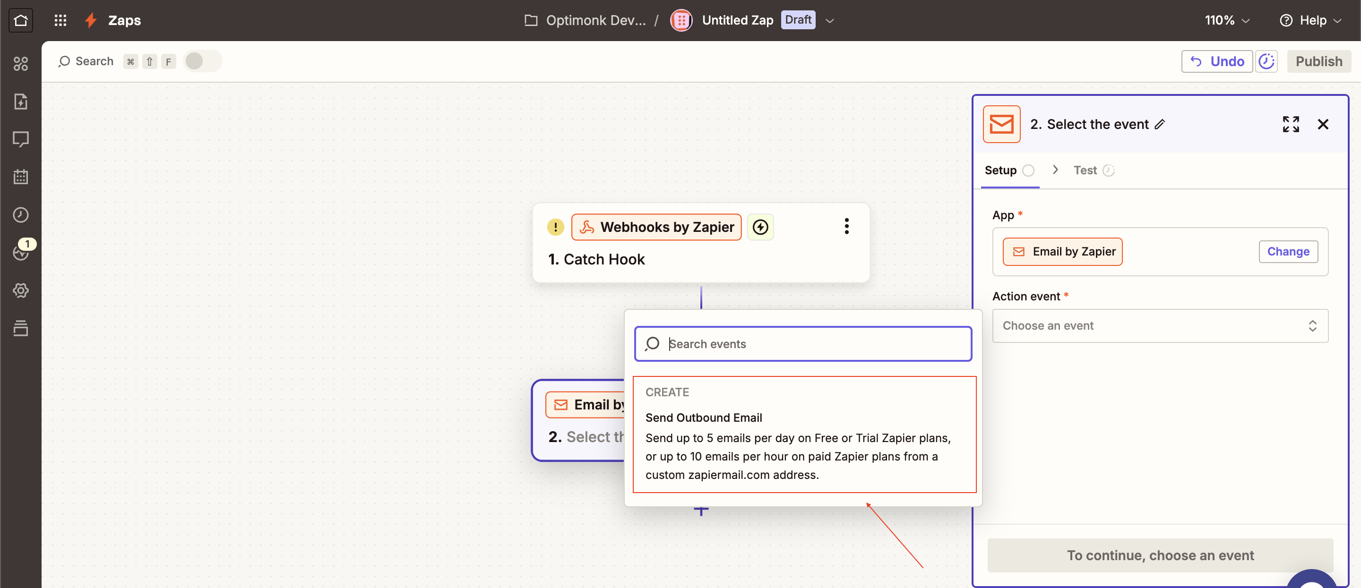Viewport: 1361px width, 588px height.
Task: Click the Undo button
Action: pyautogui.click(x=1216, y=61)
